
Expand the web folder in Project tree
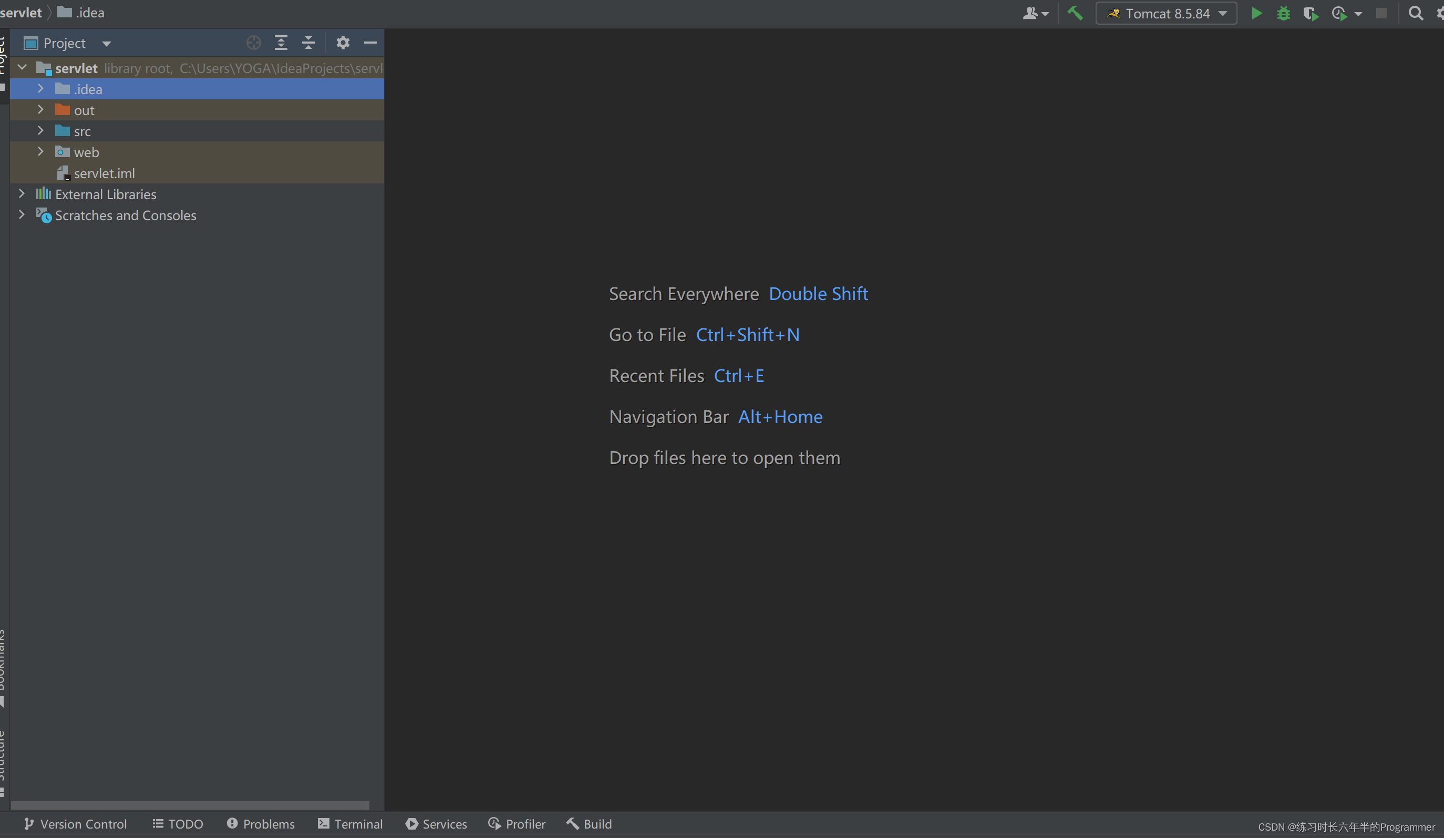41,152
